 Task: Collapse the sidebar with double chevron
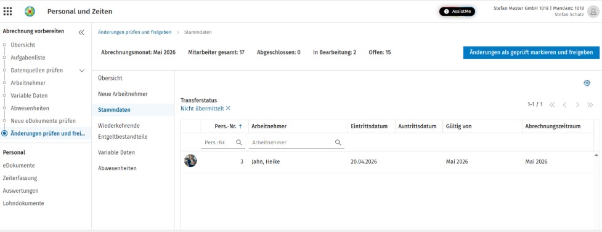click(x=81, y=33)
